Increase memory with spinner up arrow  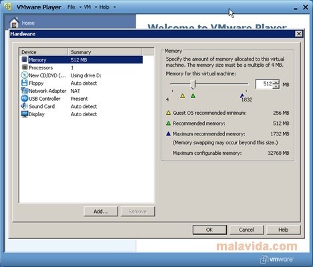click(276, 82)
